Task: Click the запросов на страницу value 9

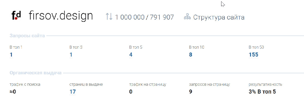Action: [191, 92]
